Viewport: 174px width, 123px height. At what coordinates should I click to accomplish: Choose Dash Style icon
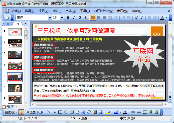click(x=139, y=112)
